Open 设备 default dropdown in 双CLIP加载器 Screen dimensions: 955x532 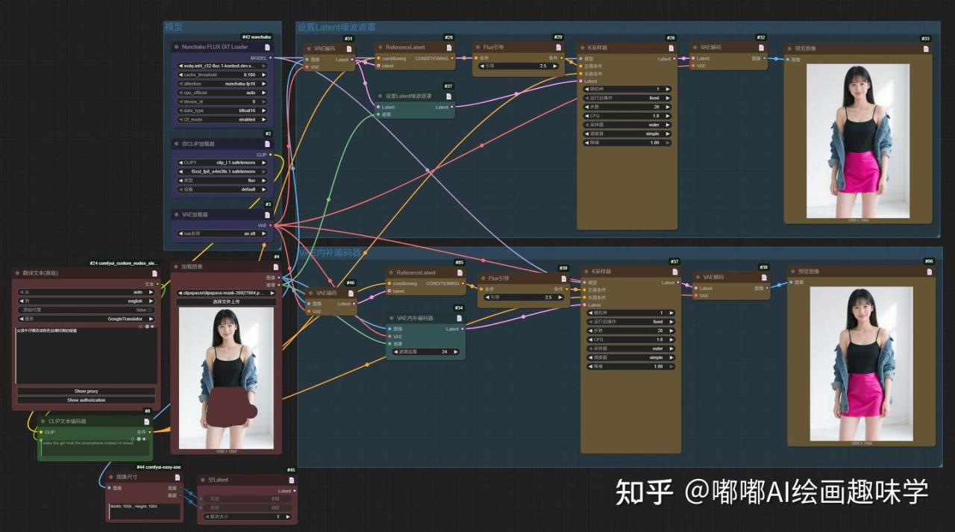pos(224,190)
